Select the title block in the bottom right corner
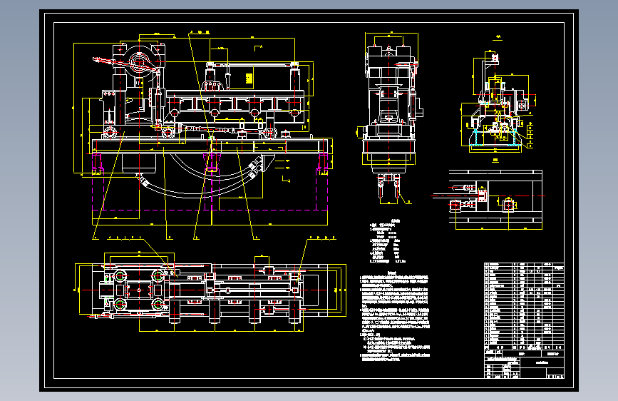This screenshot has width=618, height=401. point(524,364)
